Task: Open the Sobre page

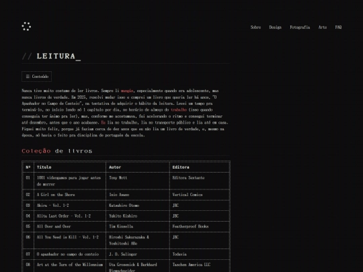Action: tap(255, 28)
